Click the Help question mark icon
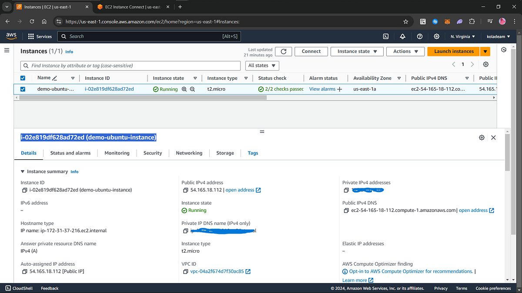Image resolution: width=522 pixels, height=293 pixels. coord(419,36)
